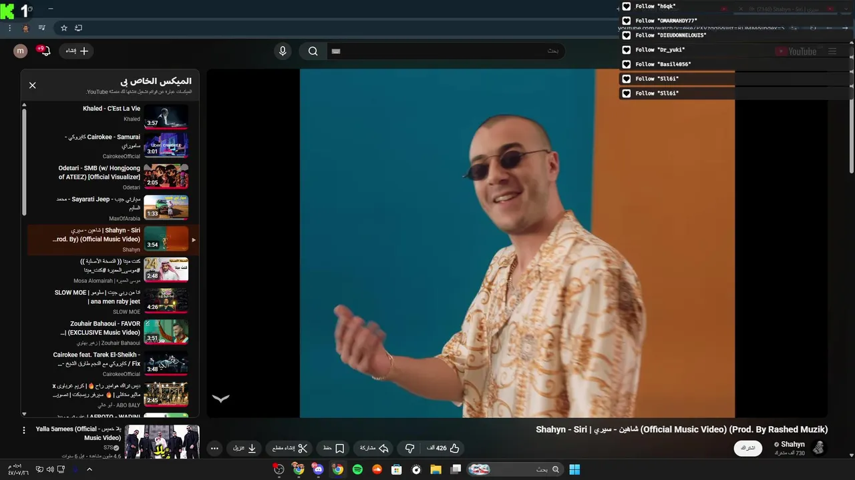Save the video with bookmark button
855x480 pixels.
pos(333,448)
